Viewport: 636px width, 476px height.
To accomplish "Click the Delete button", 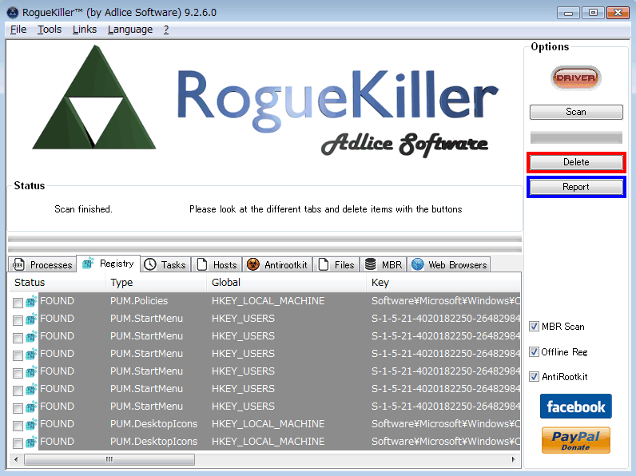I will (576, 162).
